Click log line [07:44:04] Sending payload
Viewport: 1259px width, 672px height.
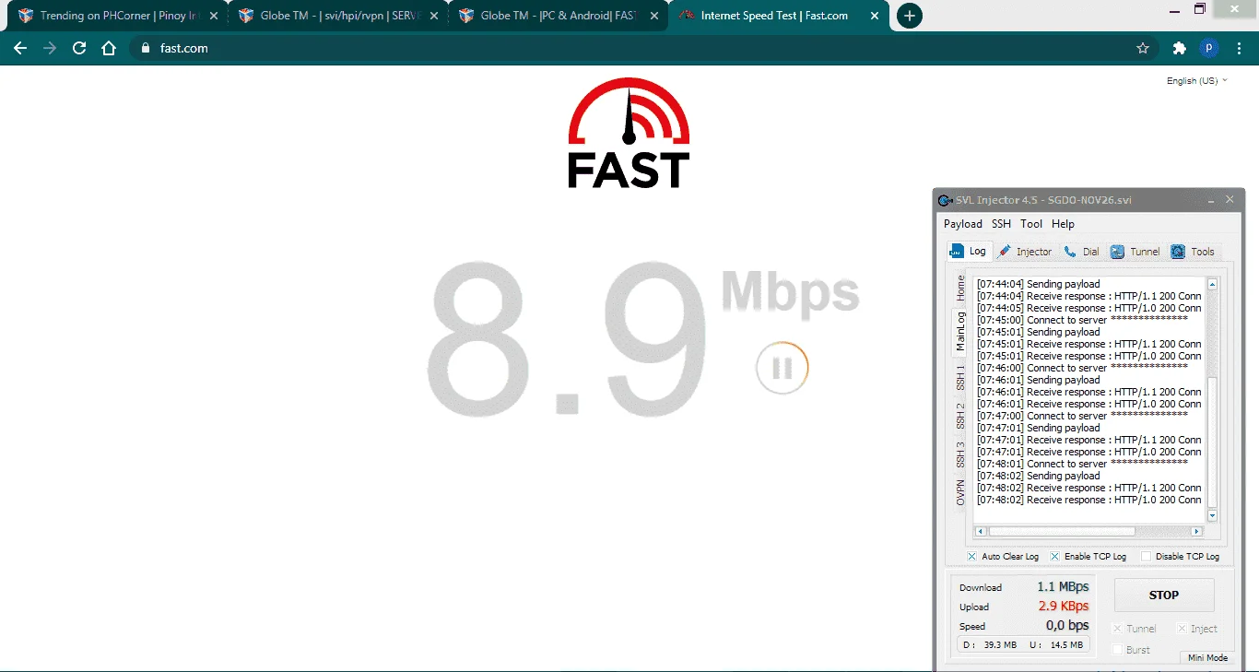pos(1039,284)
